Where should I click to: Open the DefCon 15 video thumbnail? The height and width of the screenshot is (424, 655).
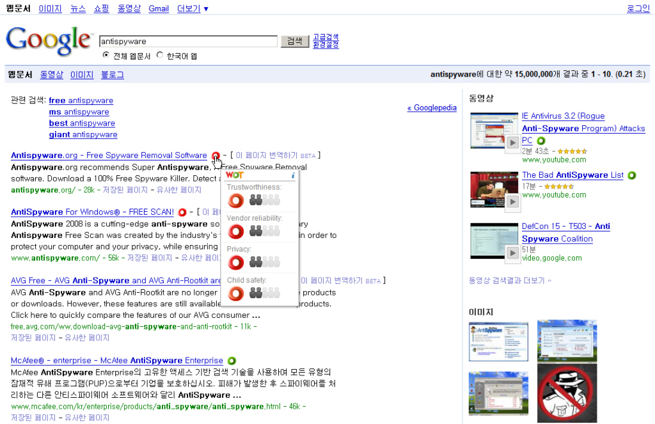[494, 241]
